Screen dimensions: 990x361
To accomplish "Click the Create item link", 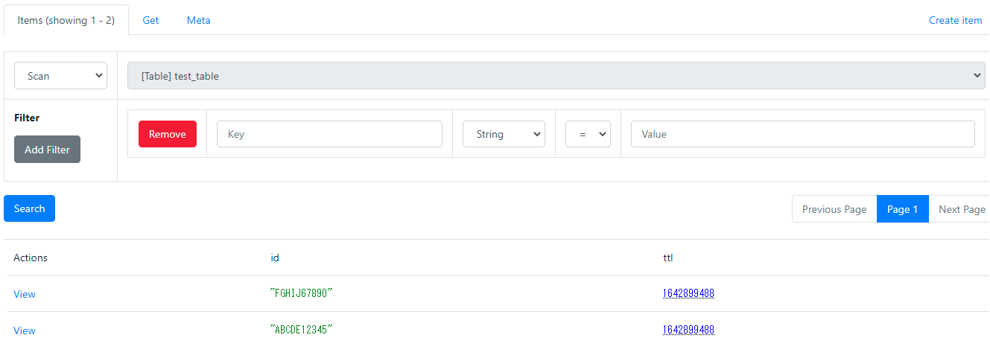I will coord(955,20).
